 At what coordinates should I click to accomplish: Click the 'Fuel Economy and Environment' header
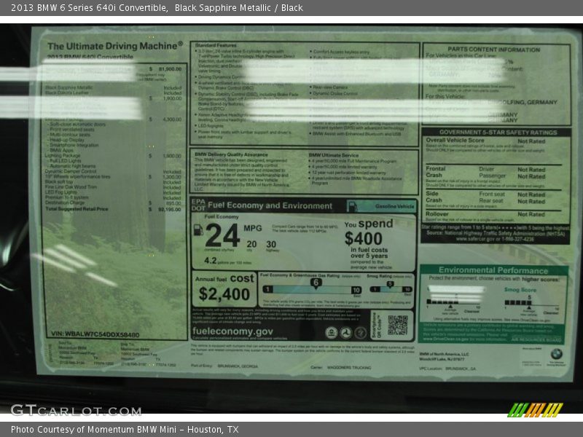point(270,205)
